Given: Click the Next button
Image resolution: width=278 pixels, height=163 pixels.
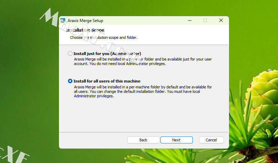Looking at the screenshot, I should [x=176, y=140].
